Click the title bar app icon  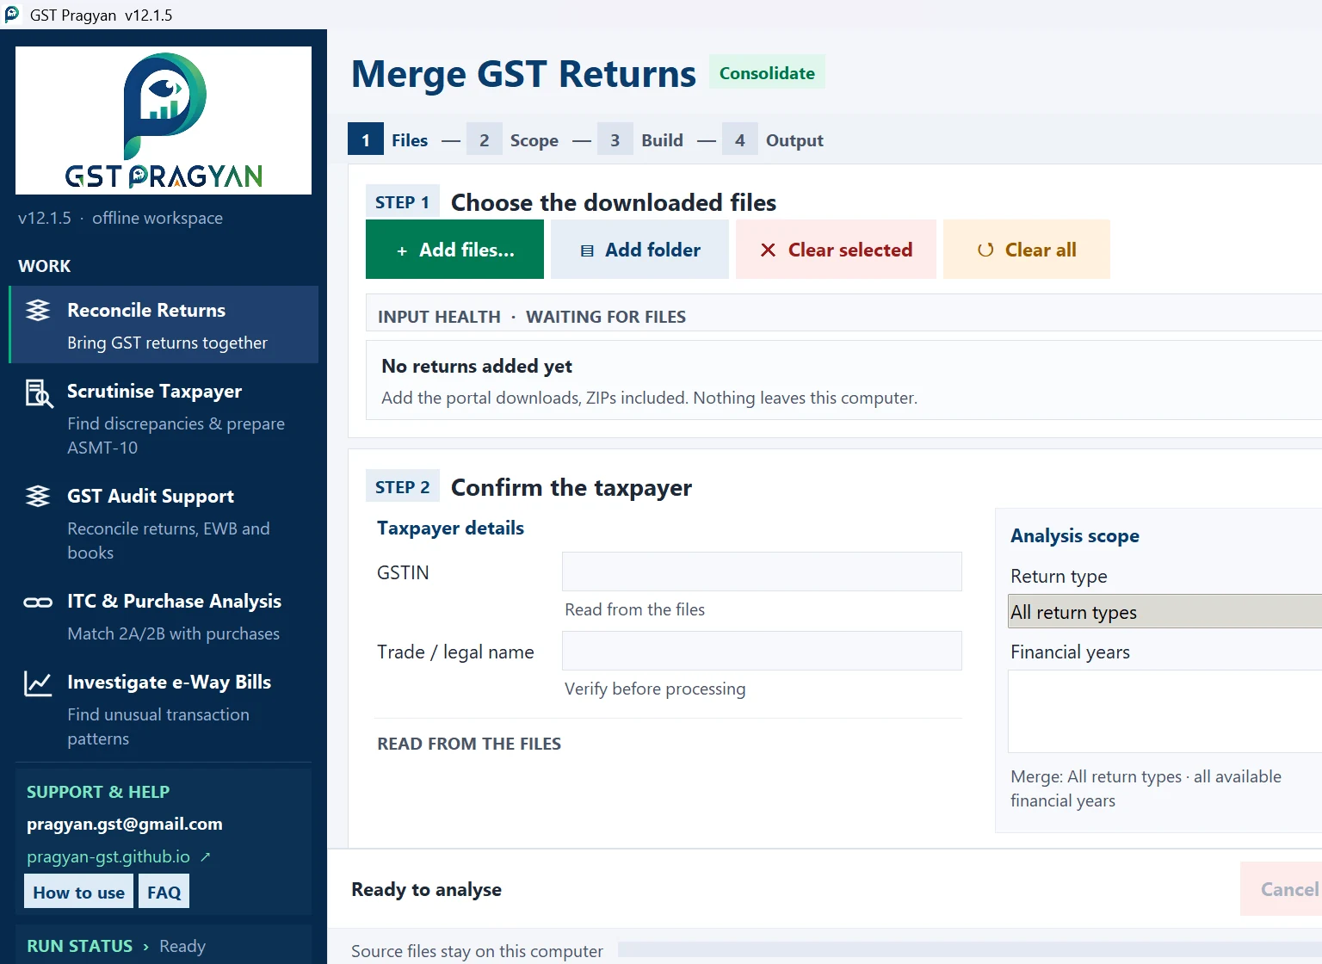pos(12,15)
